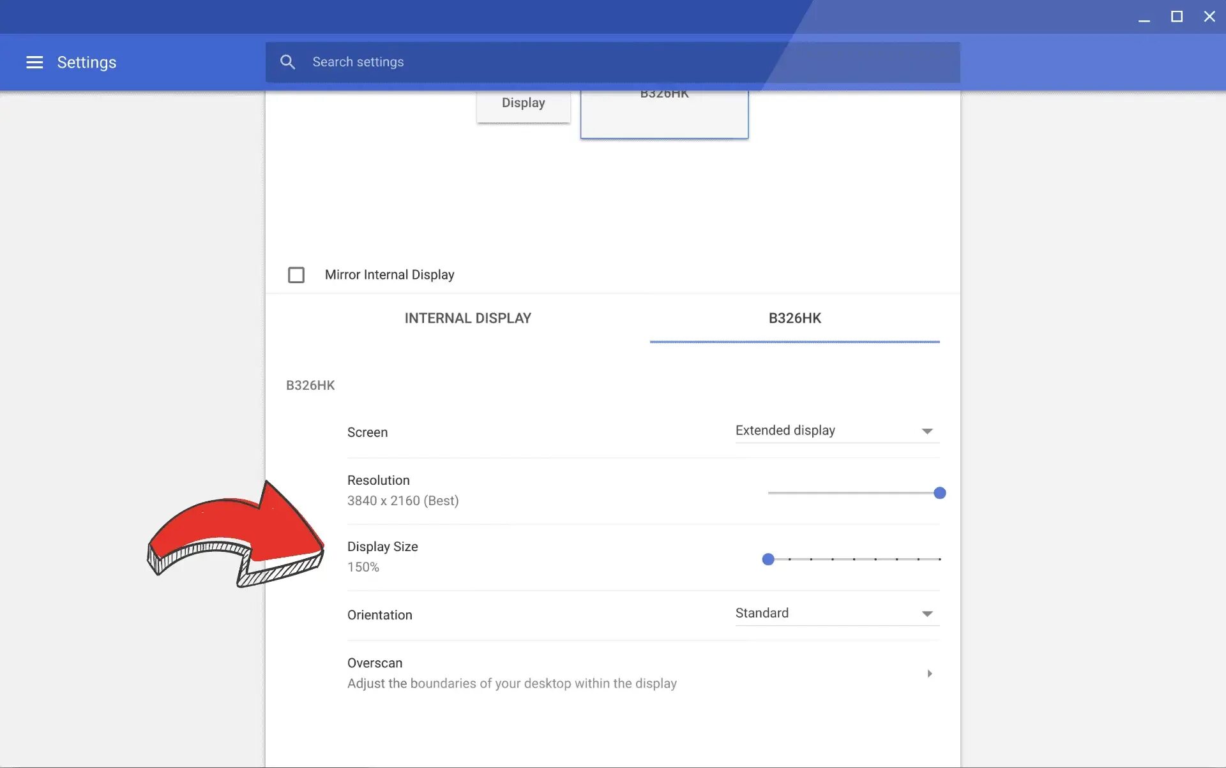Switch to the Internal Display tab
This screenshot has height=768, width=1226.
467,318
